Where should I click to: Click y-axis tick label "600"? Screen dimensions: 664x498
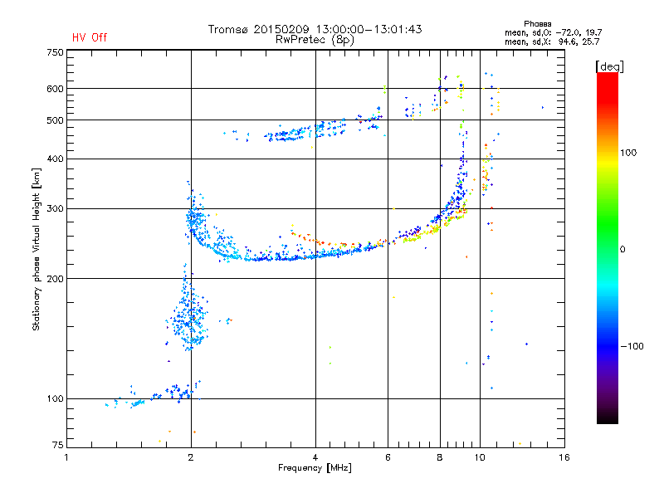55,89
